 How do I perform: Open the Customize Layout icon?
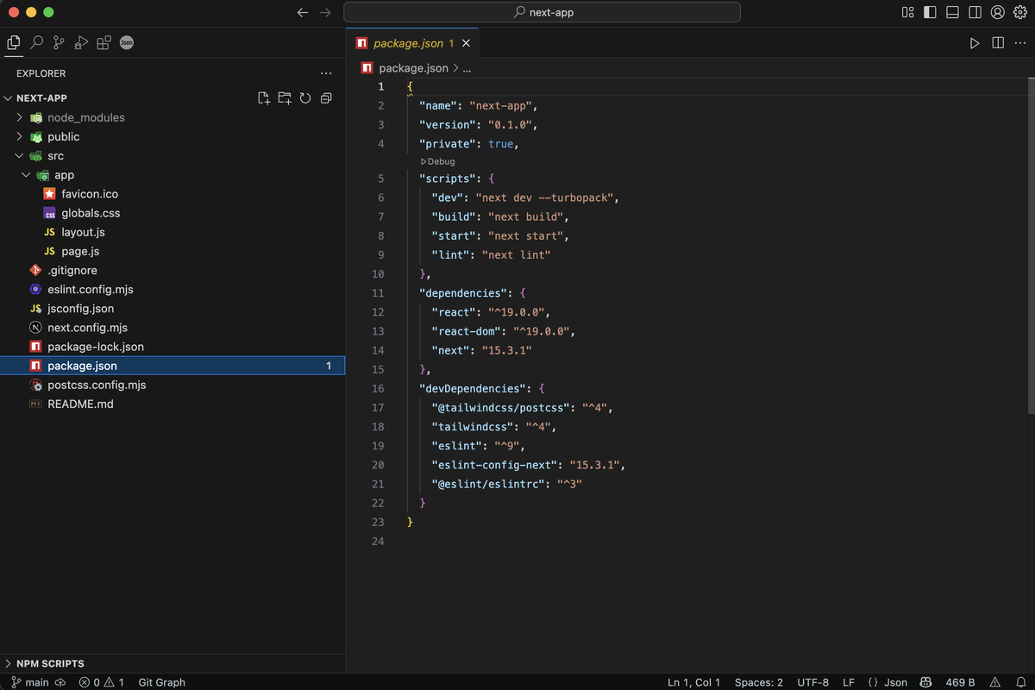[907, 12]
